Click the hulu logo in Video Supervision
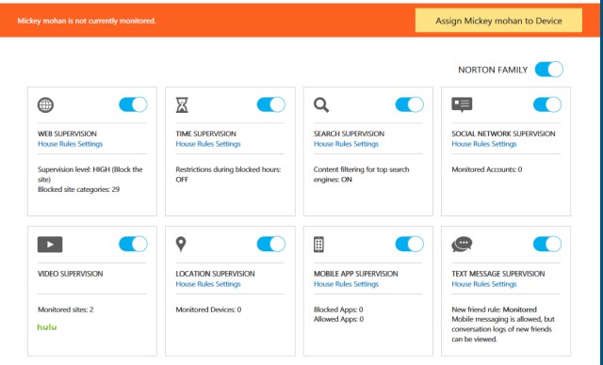This screenshot has width=603, height=365. coord(47,327)
